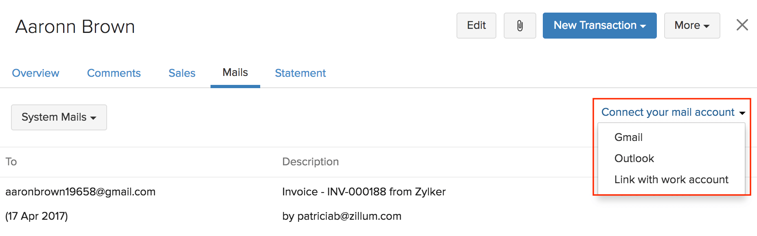Expand the More options menu
This screenshot has height=236, width=757.
692,26
